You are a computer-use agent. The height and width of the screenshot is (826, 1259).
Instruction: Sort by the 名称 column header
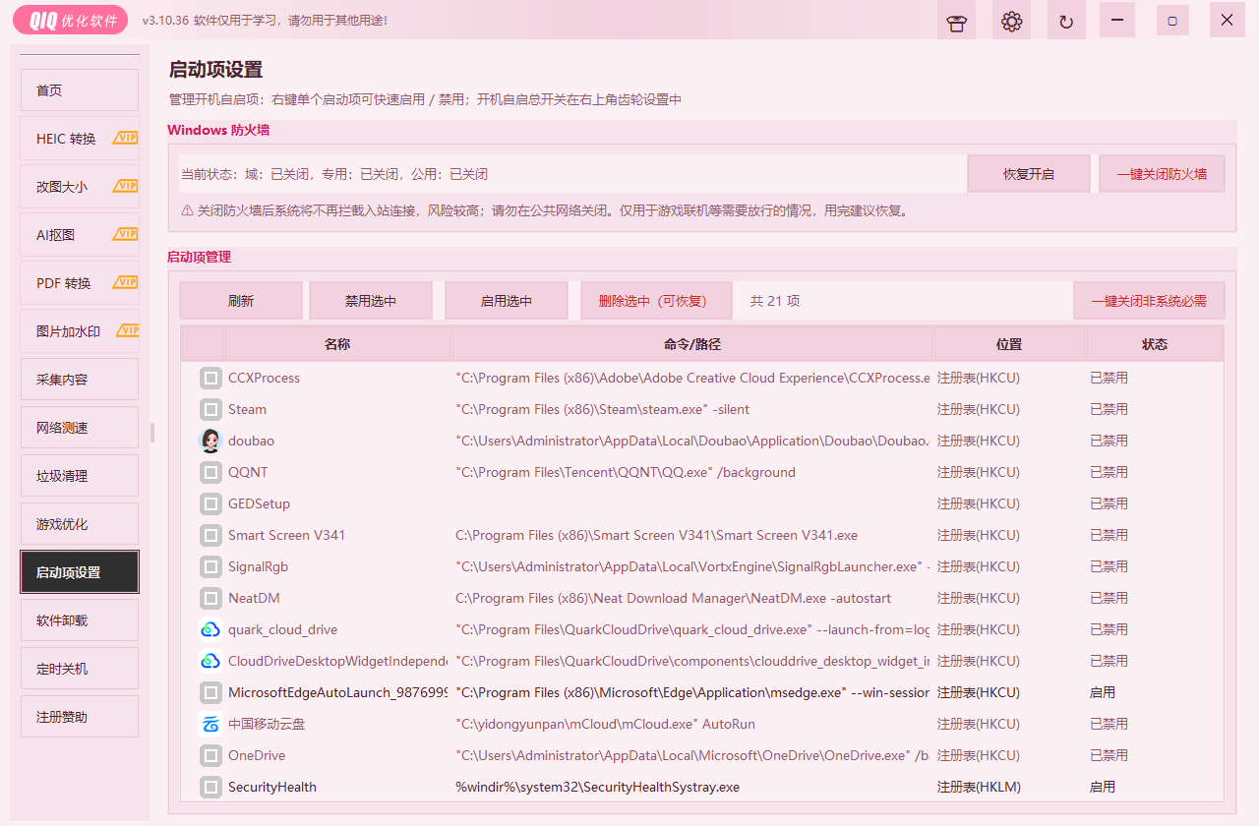tap(337, 344)
